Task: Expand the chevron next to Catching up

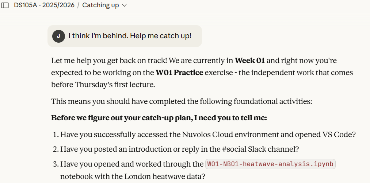Action: coord(124,5)
